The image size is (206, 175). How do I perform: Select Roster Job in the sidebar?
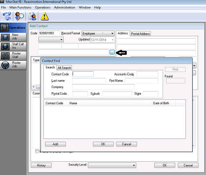tap(13, 65)
